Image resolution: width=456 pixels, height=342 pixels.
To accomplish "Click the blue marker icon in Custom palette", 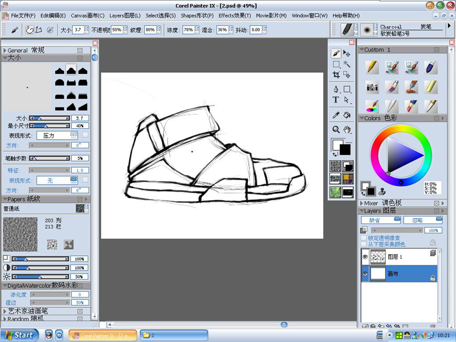I will [431, 67].
